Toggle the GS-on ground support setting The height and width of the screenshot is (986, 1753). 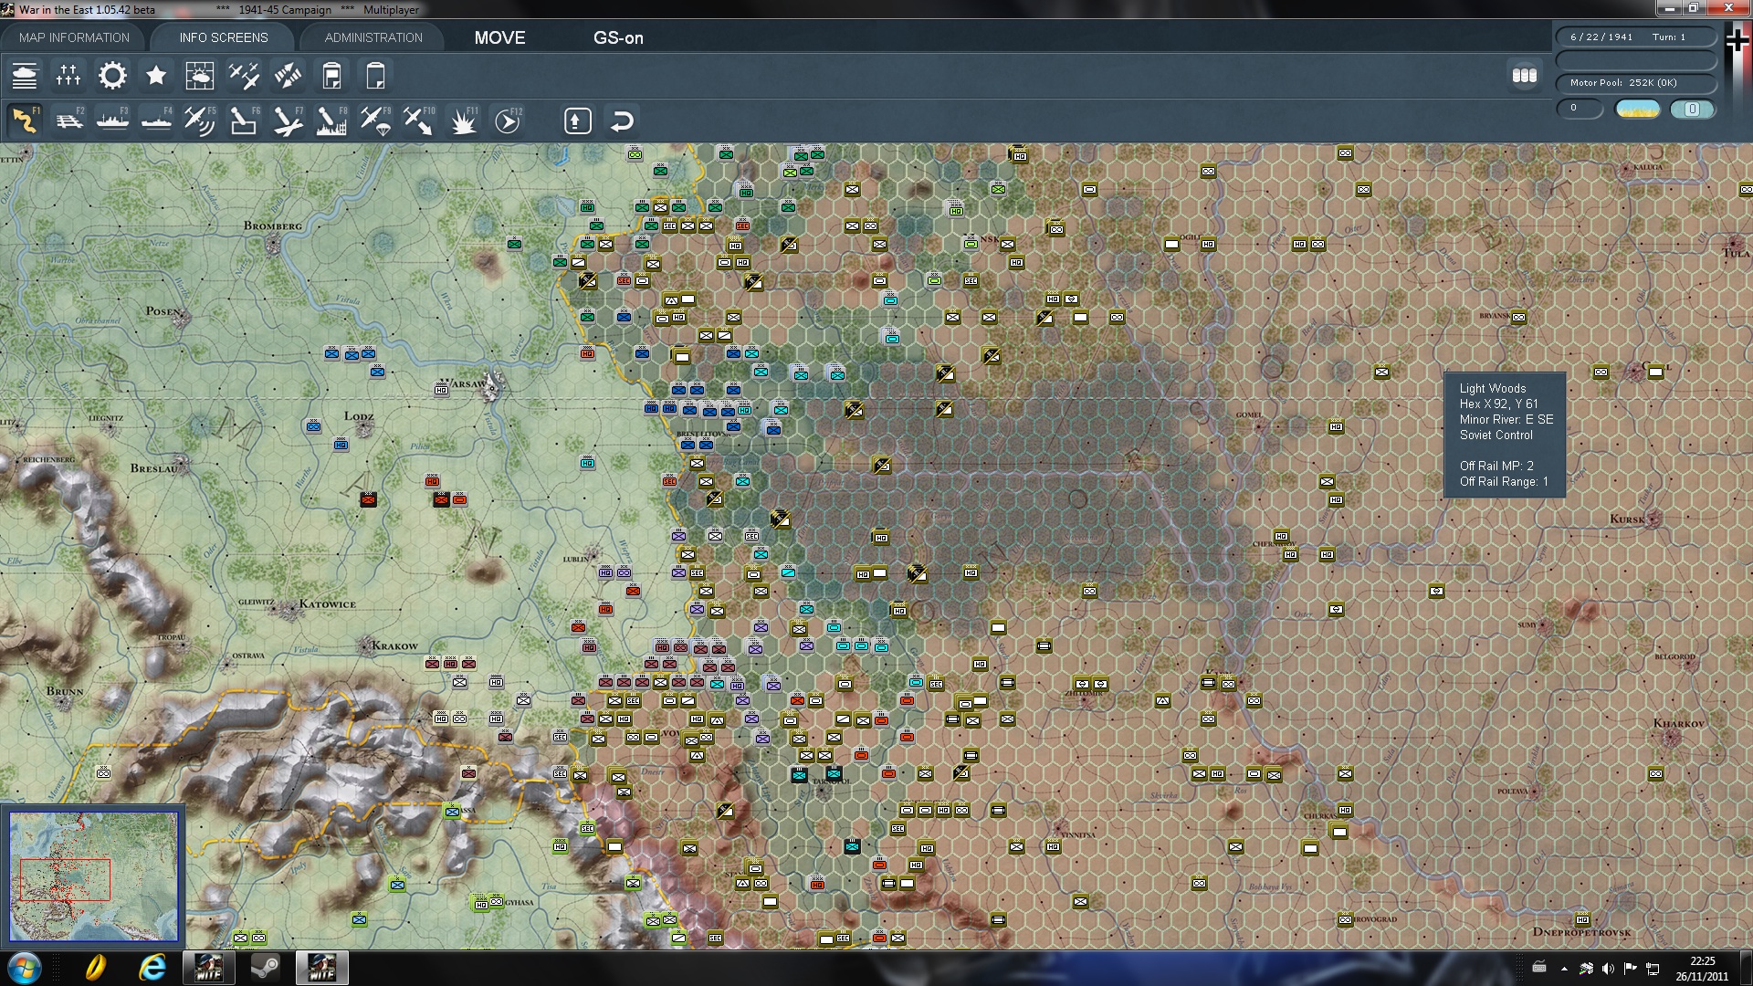[x=618, y=37]
